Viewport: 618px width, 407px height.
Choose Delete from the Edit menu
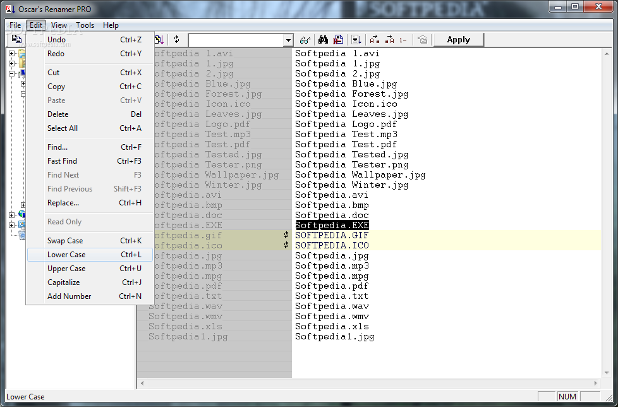click(x=90, y=114)
